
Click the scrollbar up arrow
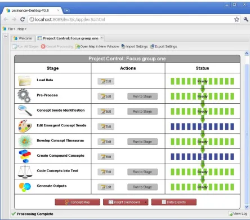pos(247,54)
